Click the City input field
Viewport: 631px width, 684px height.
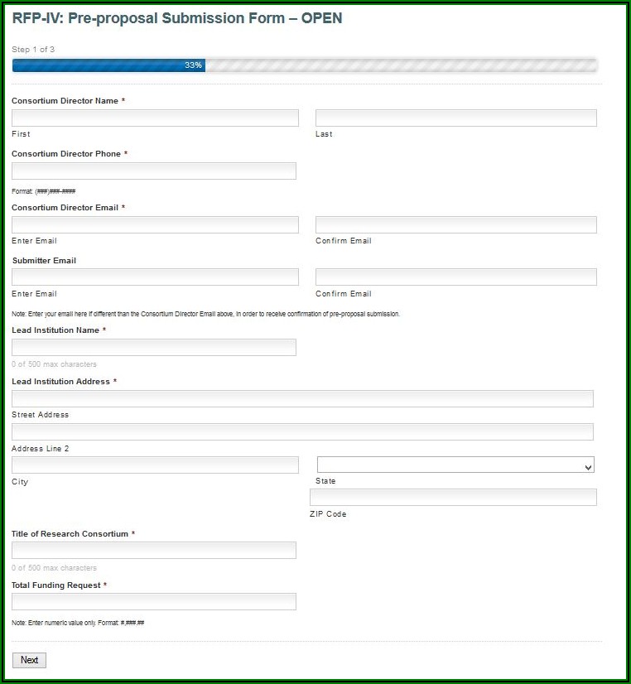pyautogui.click(x=155, y=465)
